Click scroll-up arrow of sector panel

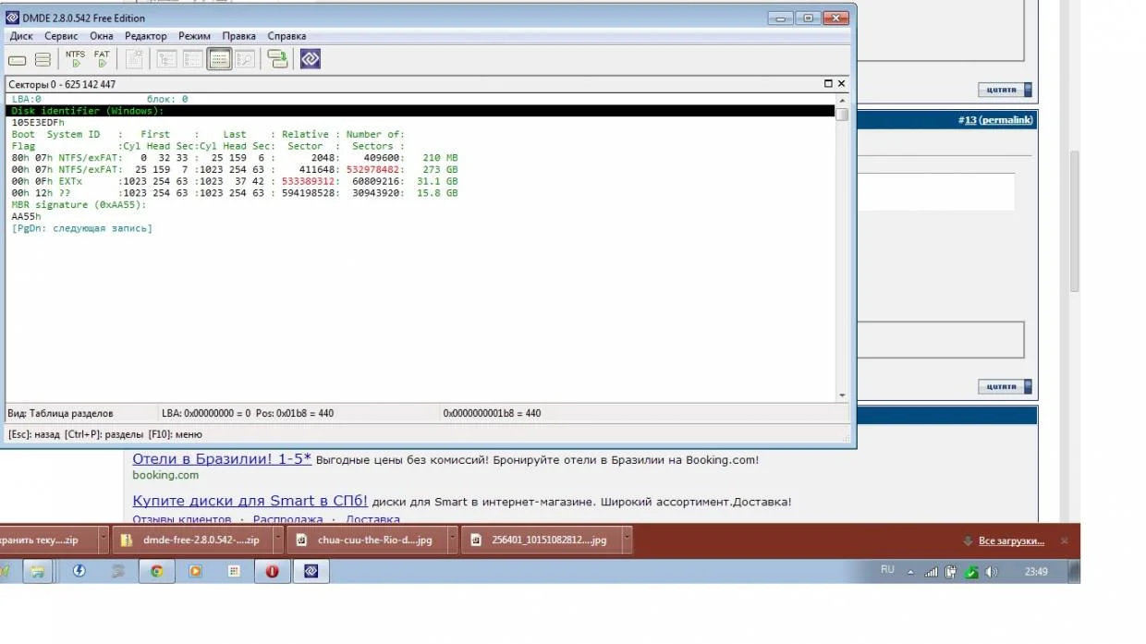click(842, 100)
